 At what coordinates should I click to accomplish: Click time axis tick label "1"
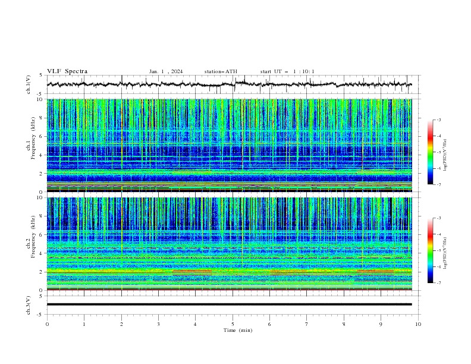tap(84, 324)
